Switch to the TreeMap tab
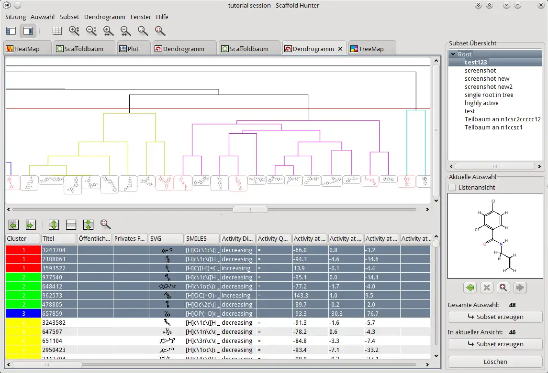This screenshot has height=373, width=548. (x=371, y=49)
